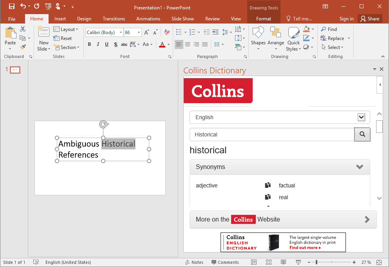Open the English language dropdown
This screenshot has height=267, width=389.
coord(361,117)
